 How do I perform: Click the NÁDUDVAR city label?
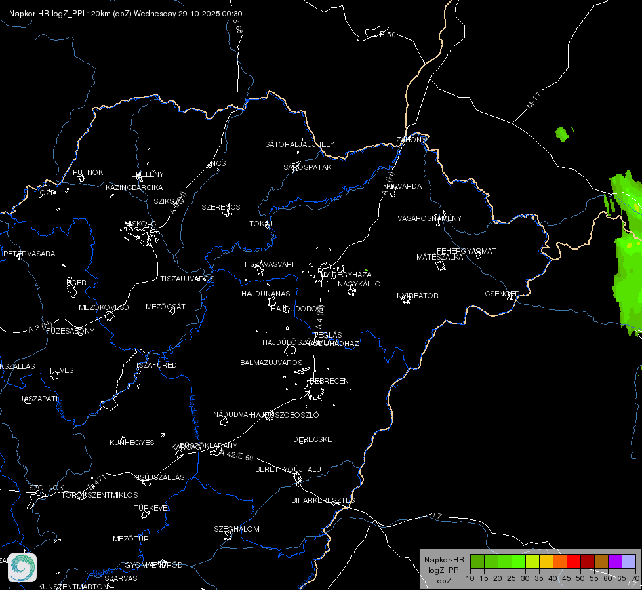(233, 414)
